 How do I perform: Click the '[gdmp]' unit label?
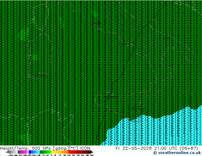[61, 148]
